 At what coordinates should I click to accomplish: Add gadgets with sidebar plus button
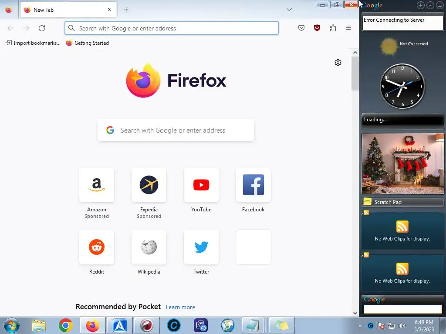pyautogui.click(x=420, y=5)
